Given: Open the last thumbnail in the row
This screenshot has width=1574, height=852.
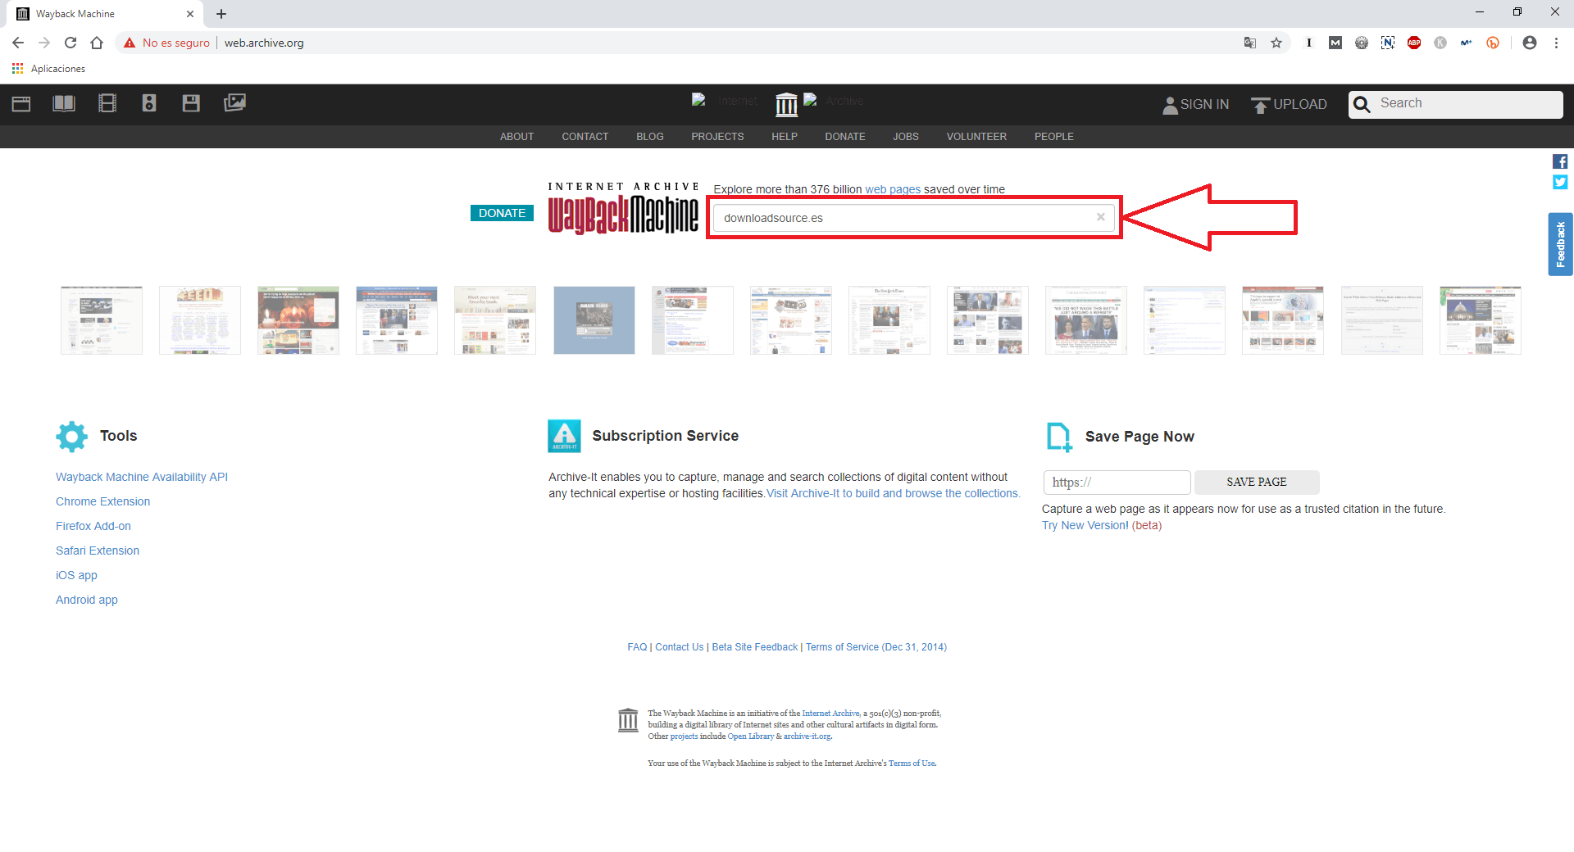Looking at the screenshot, I should click(1481, 320).
